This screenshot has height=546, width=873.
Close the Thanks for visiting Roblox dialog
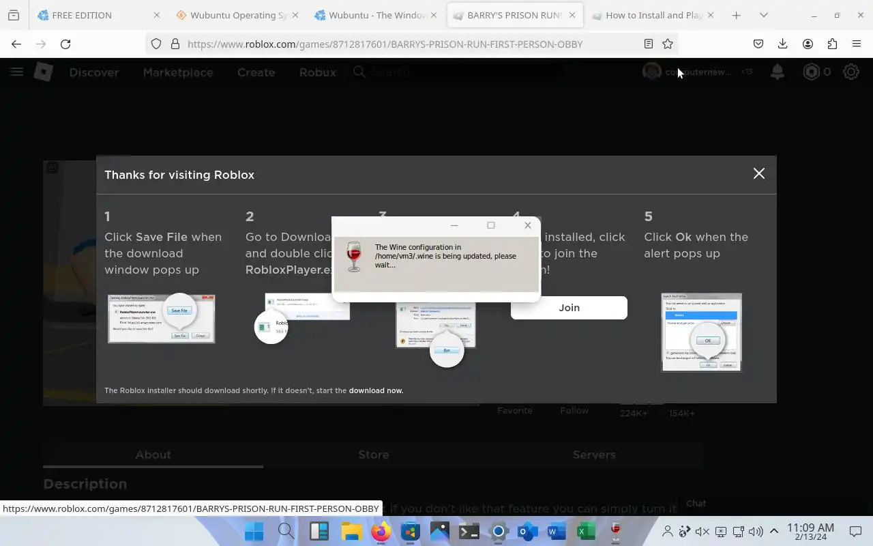[759, 173]
